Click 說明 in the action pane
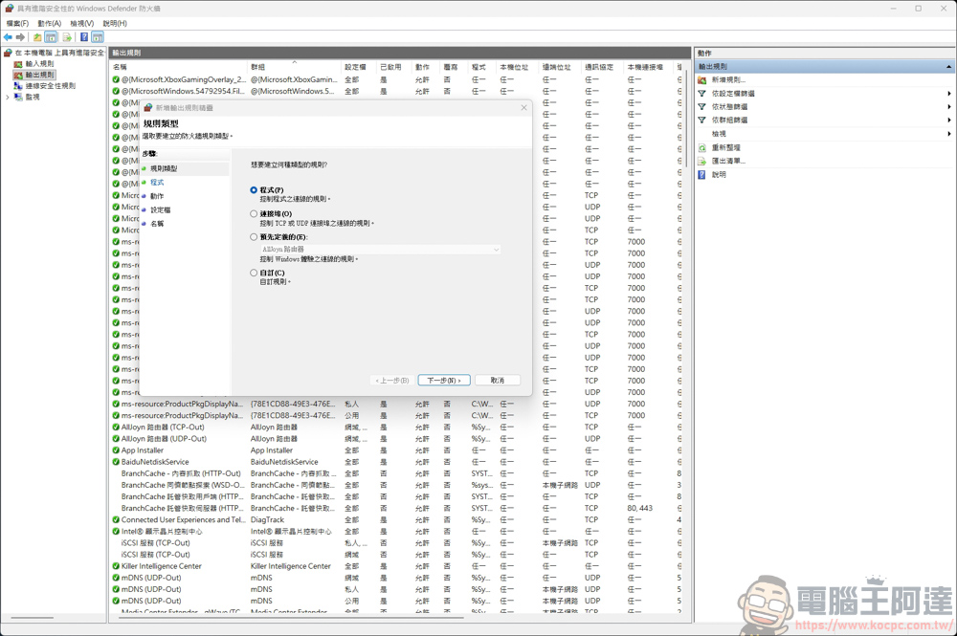The width and height of the screenshot is (957, 636). point(719,174)
